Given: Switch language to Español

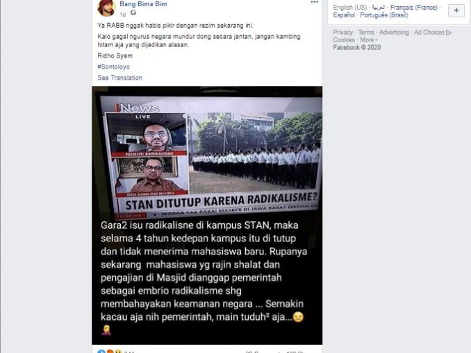Looking at the screenshot, I should 344,15.
